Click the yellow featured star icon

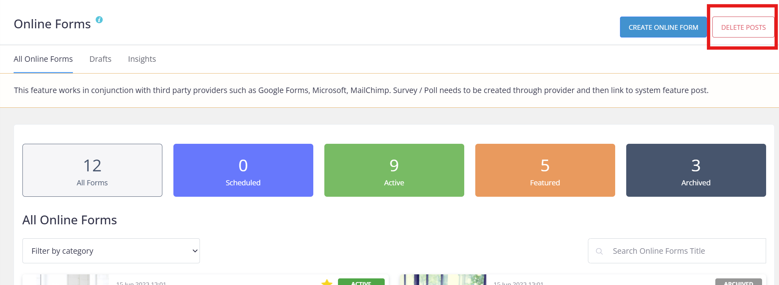click(x=327, y=282)
